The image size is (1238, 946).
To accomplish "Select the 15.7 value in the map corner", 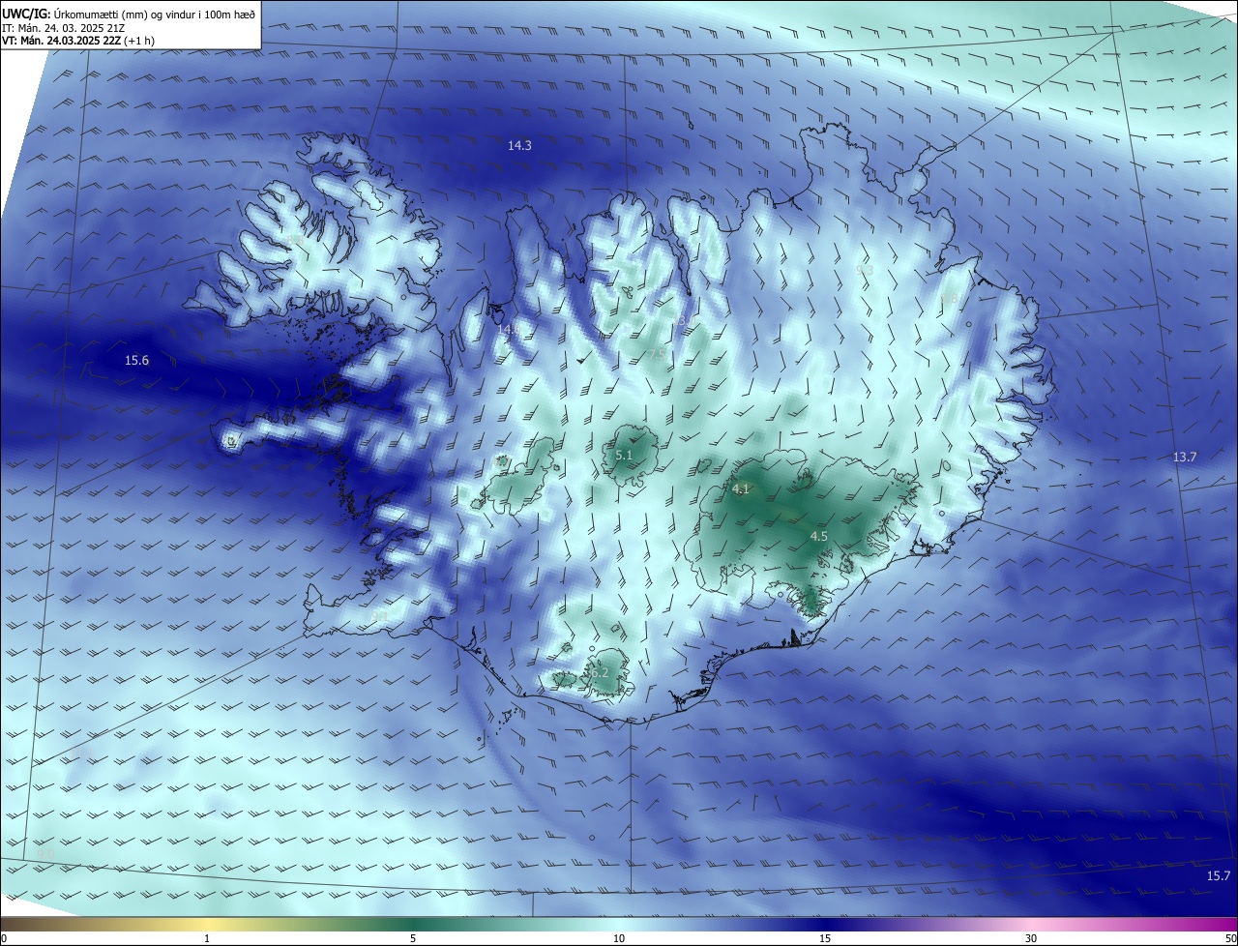I will 1219,876.
